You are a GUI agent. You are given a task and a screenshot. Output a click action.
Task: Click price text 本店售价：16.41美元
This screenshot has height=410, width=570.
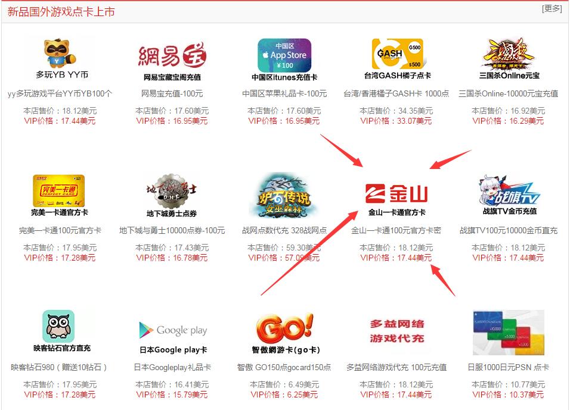click(x=172, y=384)
